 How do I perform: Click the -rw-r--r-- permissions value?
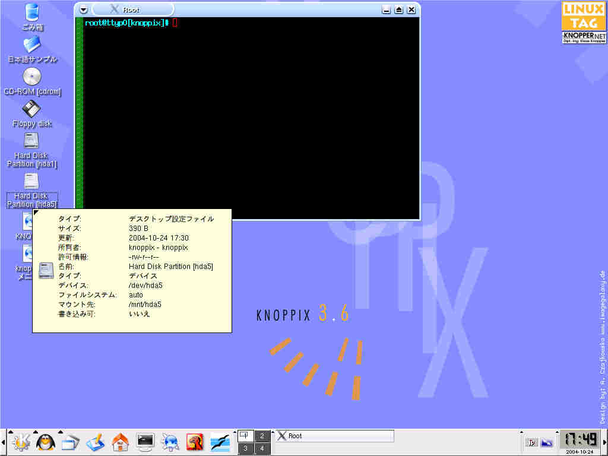click(144, 256)
